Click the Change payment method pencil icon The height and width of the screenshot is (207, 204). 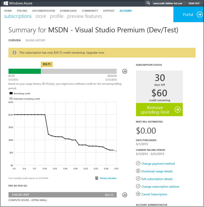point(138,163)
